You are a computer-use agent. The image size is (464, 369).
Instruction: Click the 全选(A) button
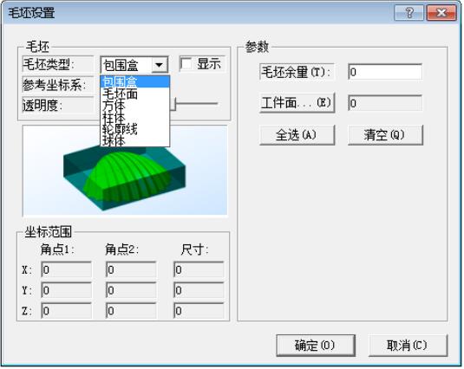[x=297, y=135]
